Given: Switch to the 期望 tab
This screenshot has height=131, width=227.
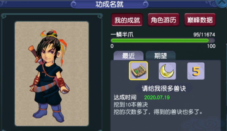Looking at the screenshot, I should 161,56.
